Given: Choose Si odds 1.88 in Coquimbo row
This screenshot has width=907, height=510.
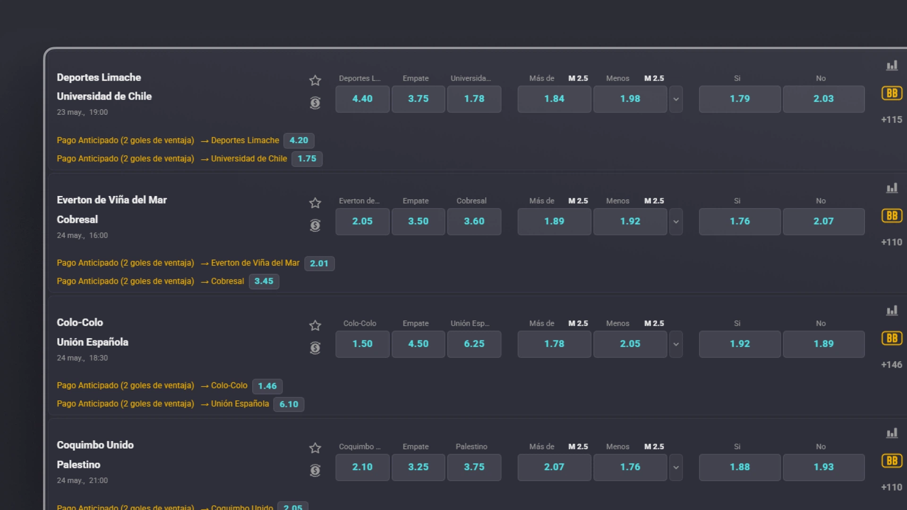Looking at the screenshot, I should 740,467.
